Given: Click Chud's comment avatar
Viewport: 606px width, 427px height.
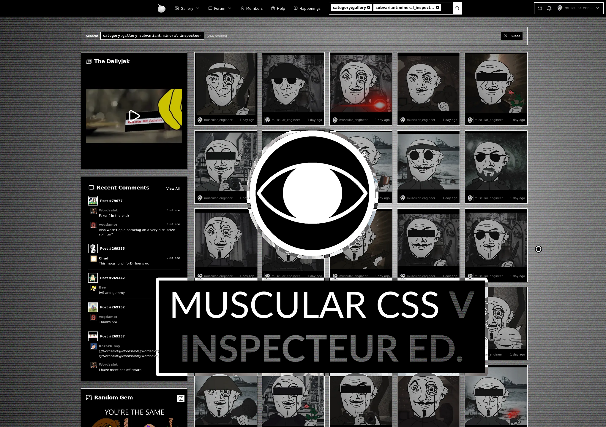Looking at the screenshot, I should click(x=94, y=259).
